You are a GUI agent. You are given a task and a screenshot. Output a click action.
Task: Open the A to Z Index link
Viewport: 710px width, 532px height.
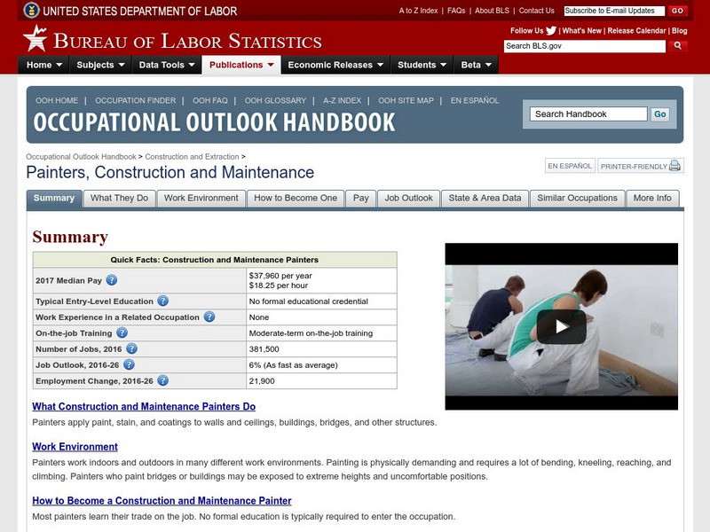(418, 11)
